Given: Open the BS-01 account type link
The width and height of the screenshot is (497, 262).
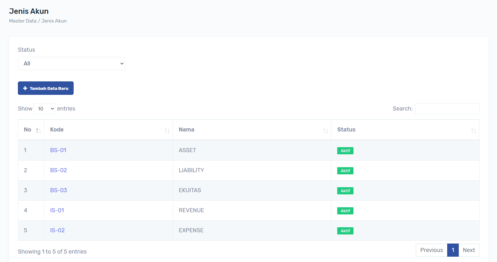Looking at the screenshot, I should pos(58,150).
